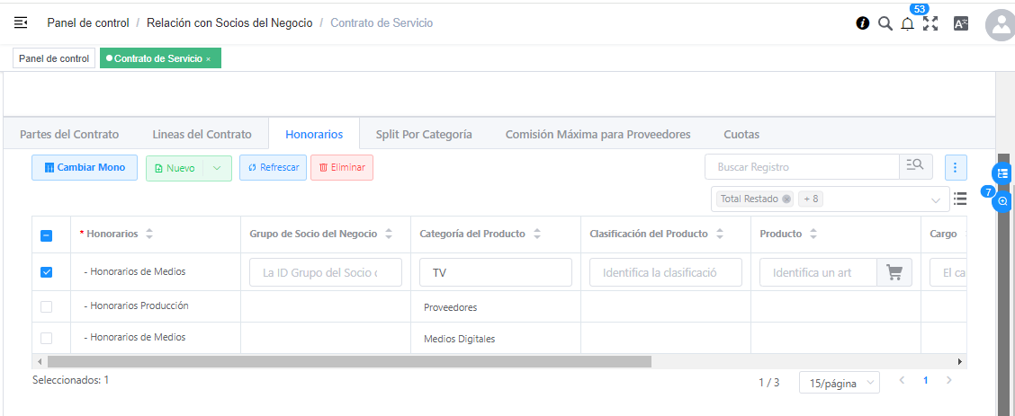This screenshot has height=416, width=1015.
Task: Toggle the select-all header checkbox
Action: [47, 235]
